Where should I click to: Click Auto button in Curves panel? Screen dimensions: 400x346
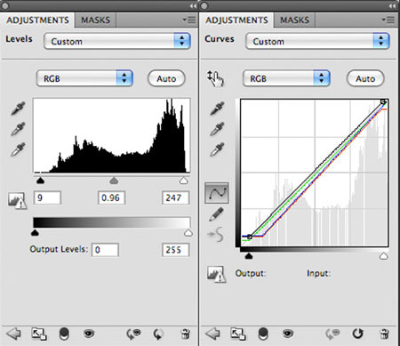click(x=365, y=78)
